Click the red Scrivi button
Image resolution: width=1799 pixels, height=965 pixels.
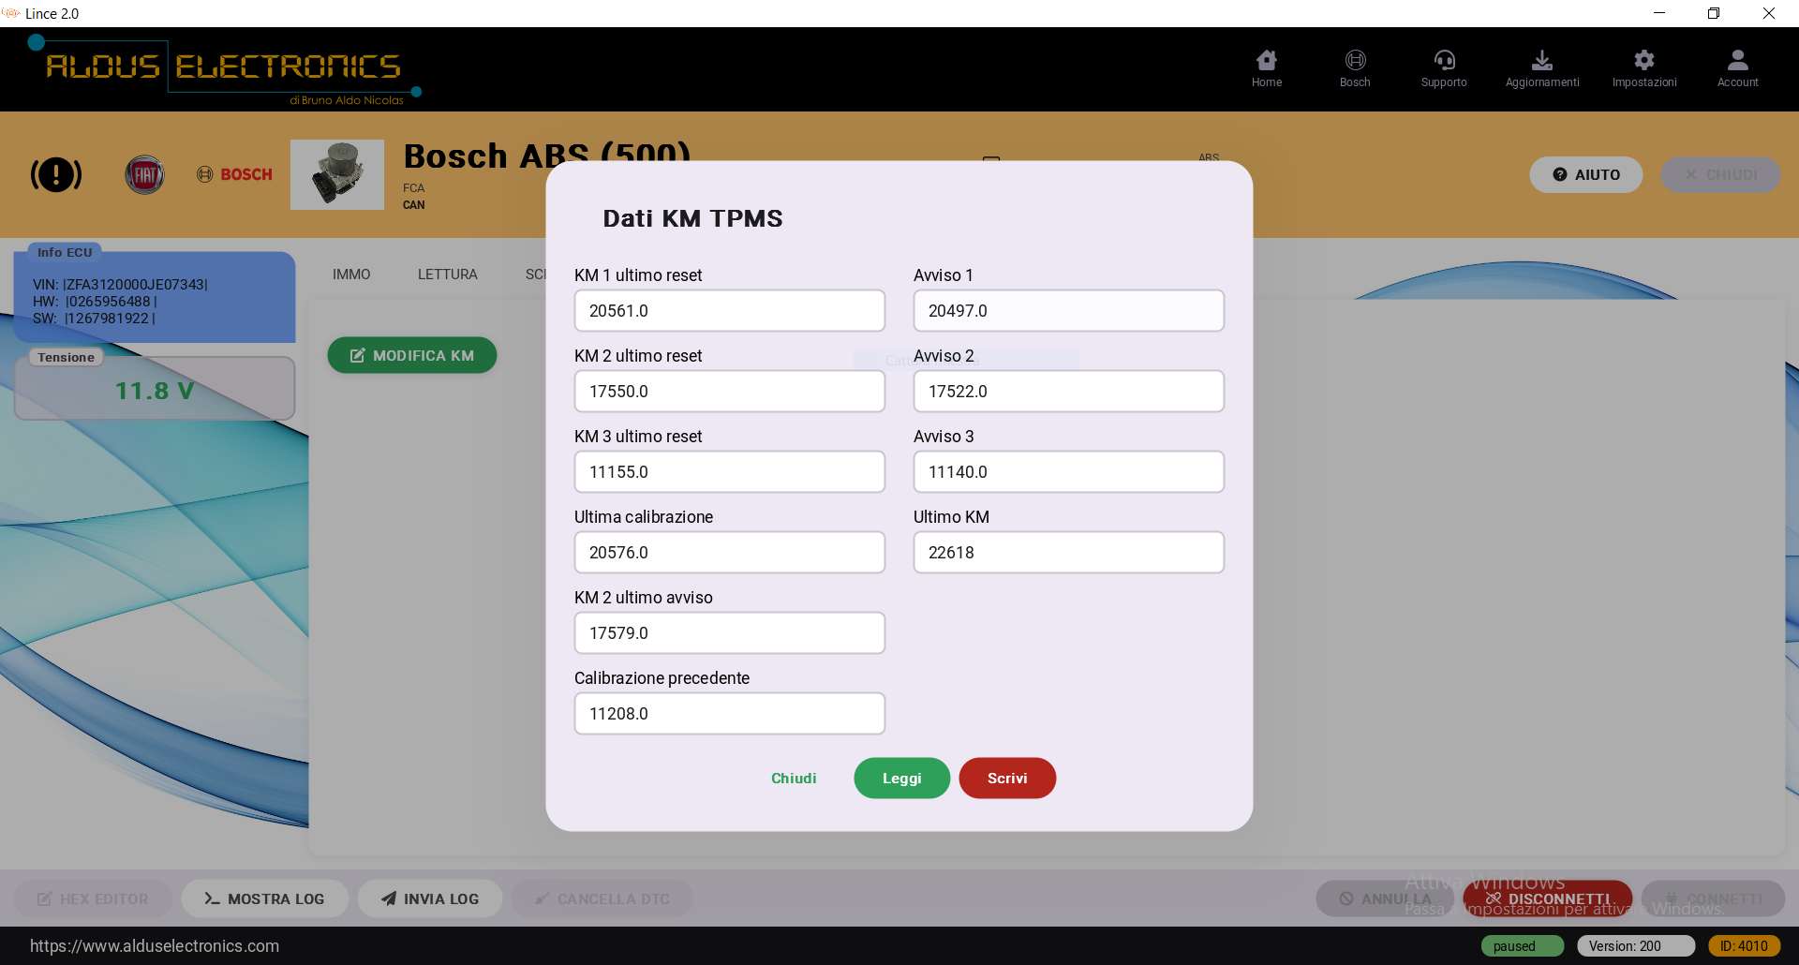pyautogui.click(x=1007, y=778)
